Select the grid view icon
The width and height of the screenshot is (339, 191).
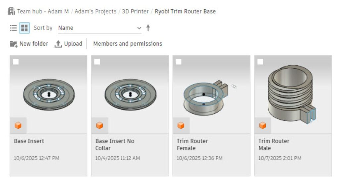[24, 28]
